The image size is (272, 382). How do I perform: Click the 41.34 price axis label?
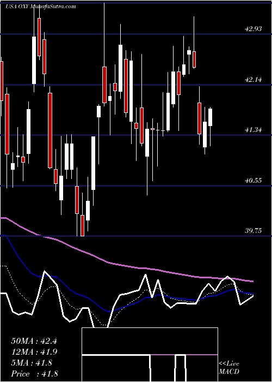(254, 130)
